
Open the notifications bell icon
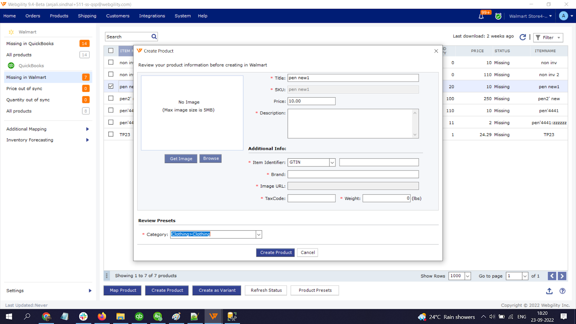pyautogui.click(x=481, y=16)
